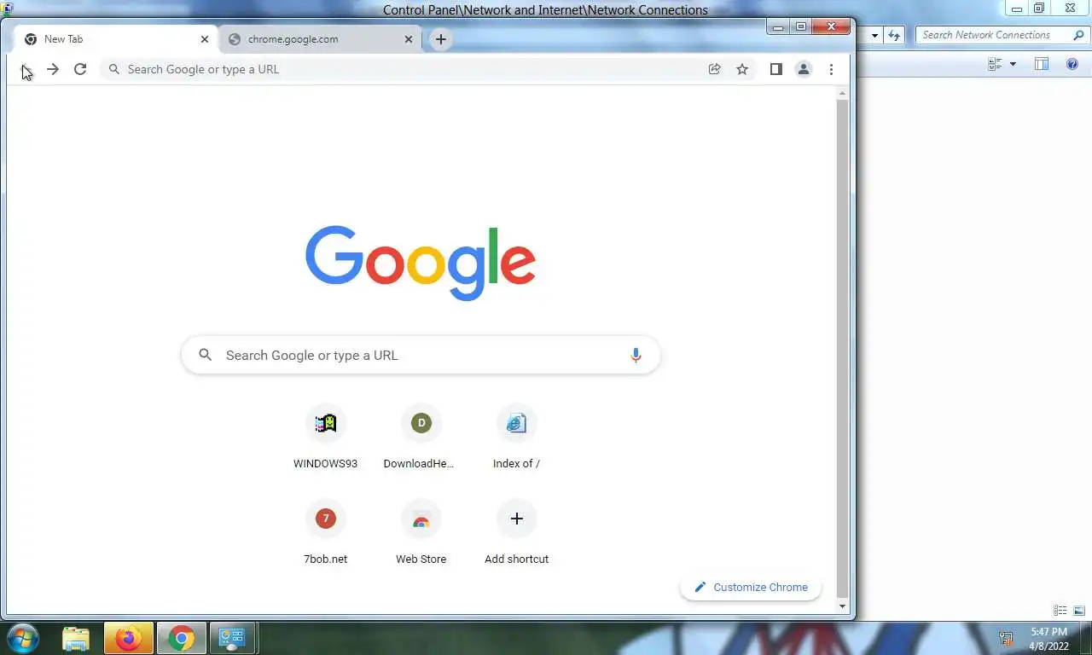Click Customize Chrome button

(751, 587)
